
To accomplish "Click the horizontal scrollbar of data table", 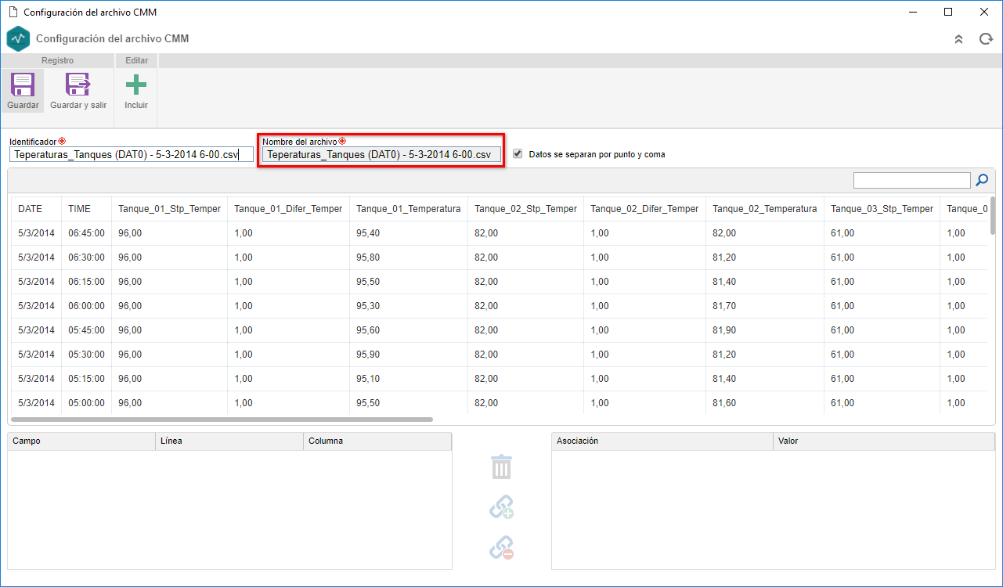I will (x=222, y=420).
